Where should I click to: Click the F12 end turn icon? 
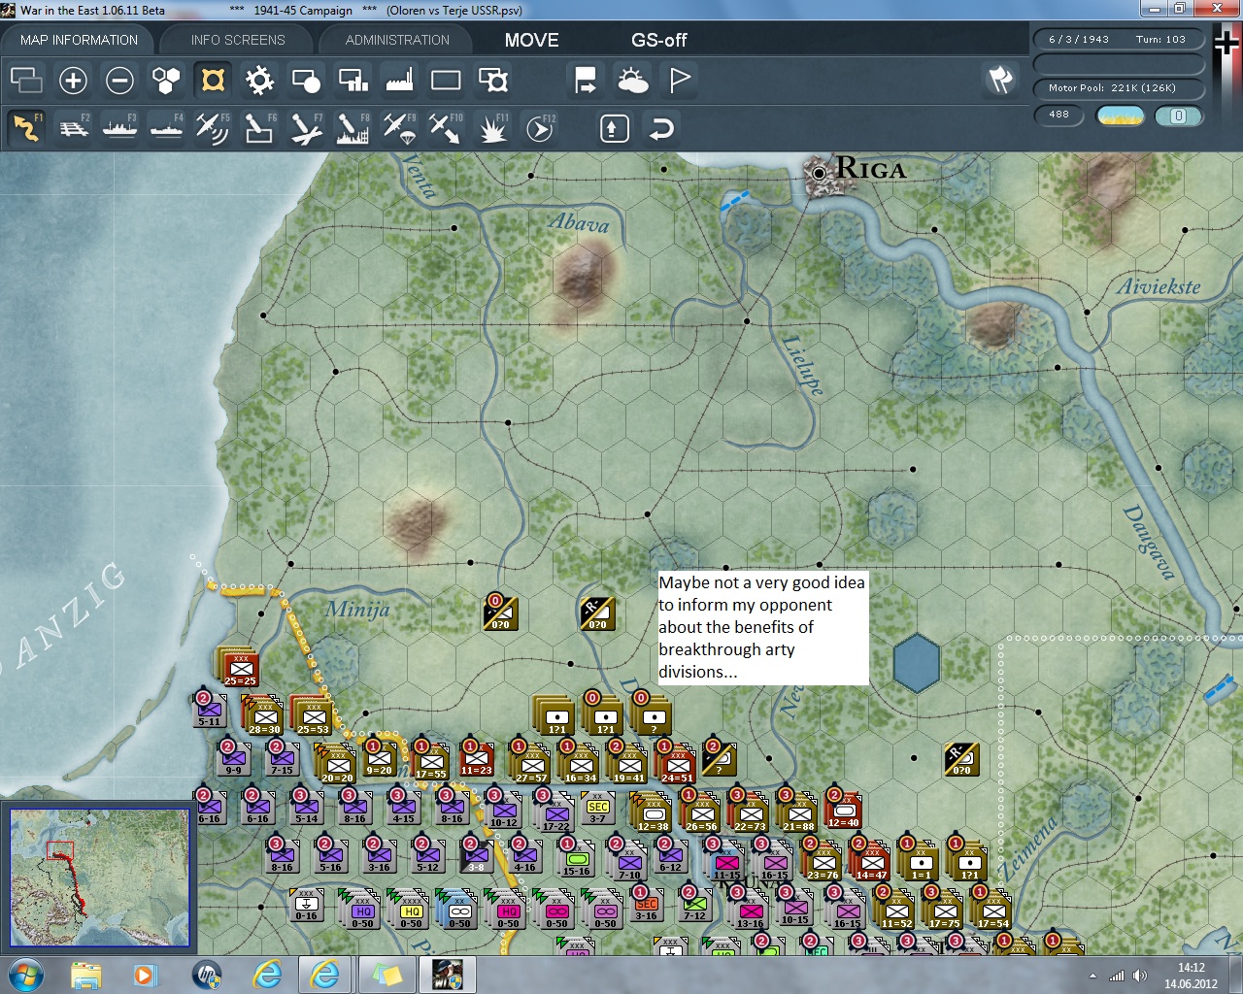(x=539, y=128)
